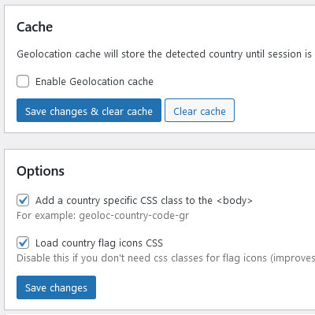The image size is (315, 315).
Task: Click the Clear cache button
Action: click(x=199, y=110)
